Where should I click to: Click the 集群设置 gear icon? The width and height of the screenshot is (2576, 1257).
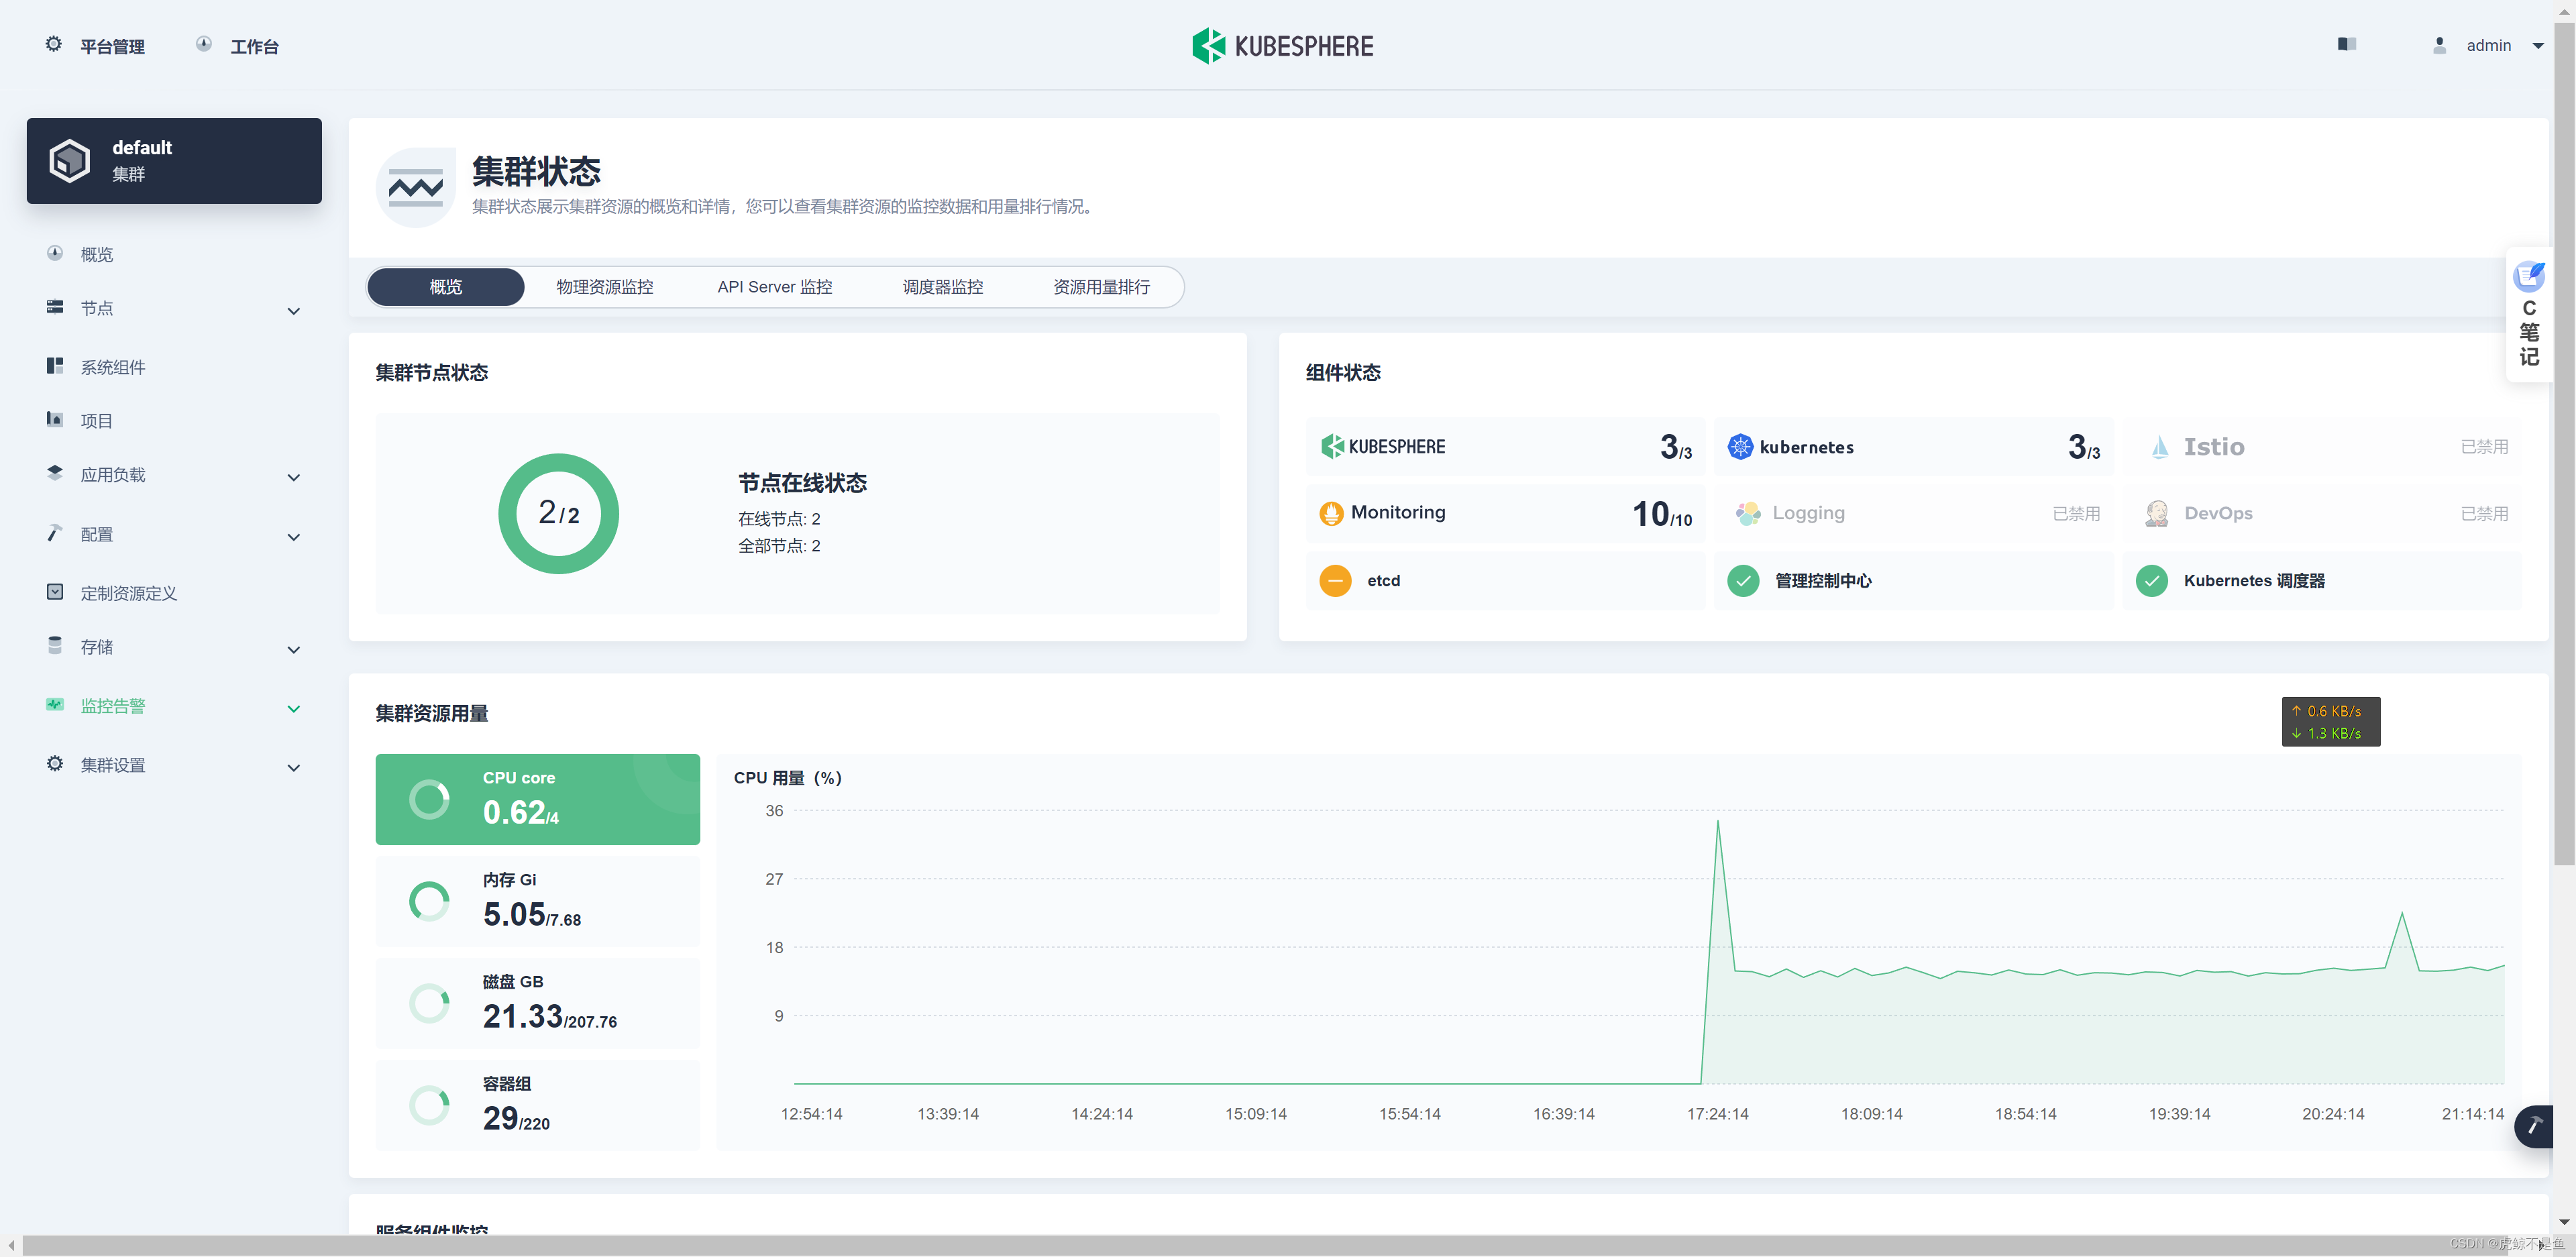tap(55, 764)
